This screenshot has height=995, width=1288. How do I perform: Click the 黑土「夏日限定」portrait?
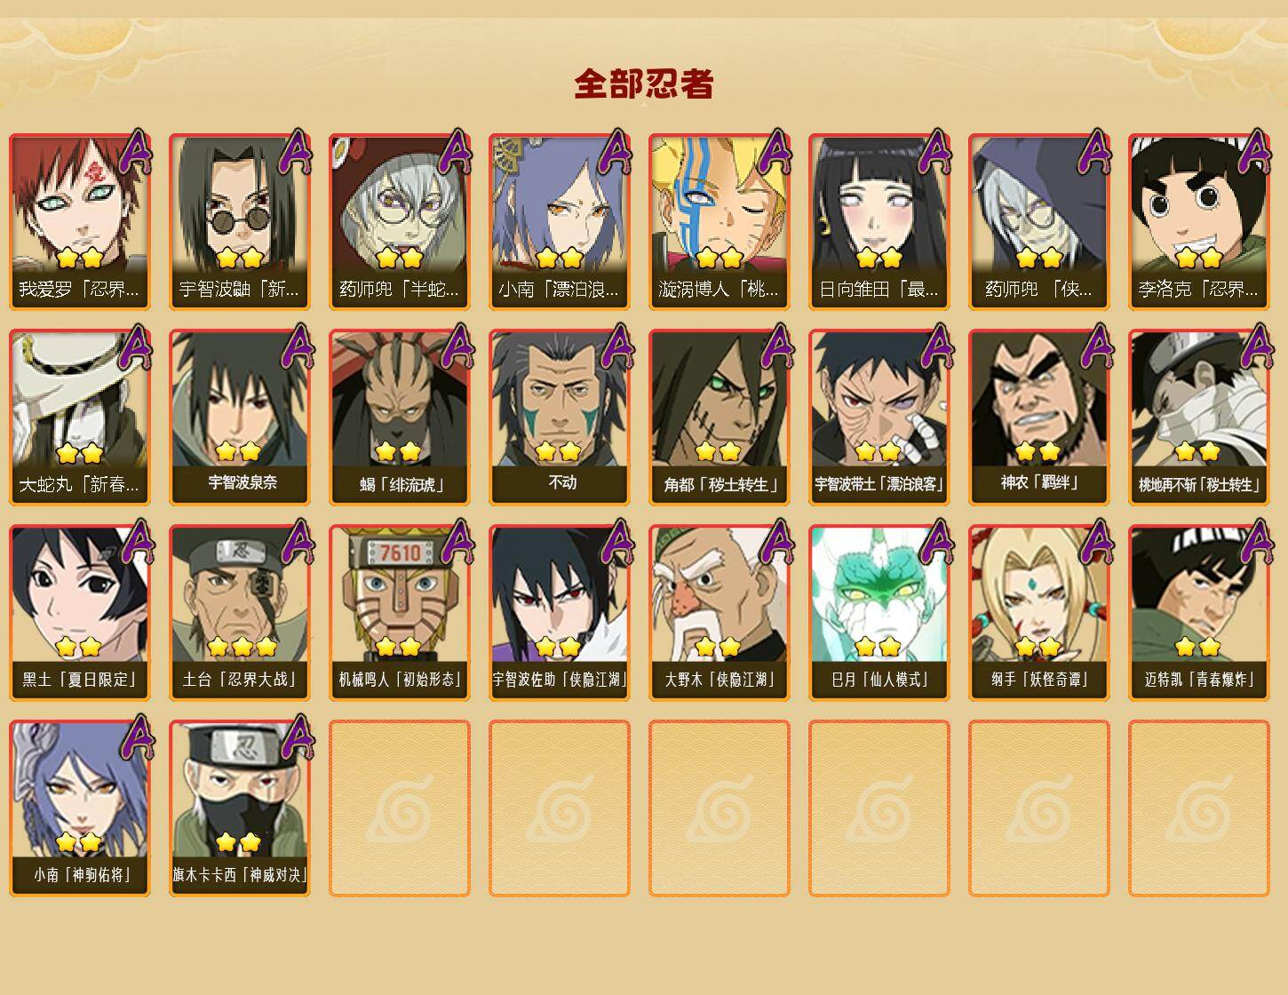(80, 613)
